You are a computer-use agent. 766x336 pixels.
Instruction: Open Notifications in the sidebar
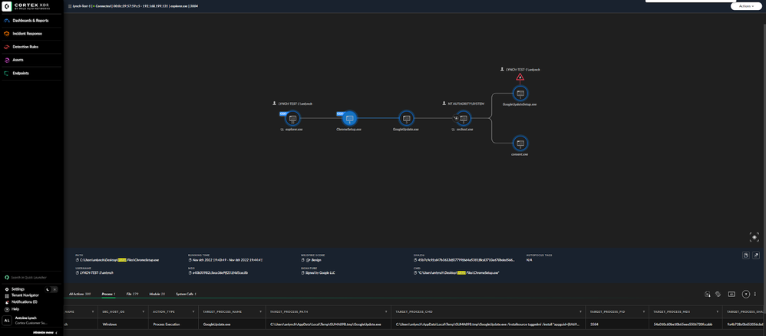[24, 301]
